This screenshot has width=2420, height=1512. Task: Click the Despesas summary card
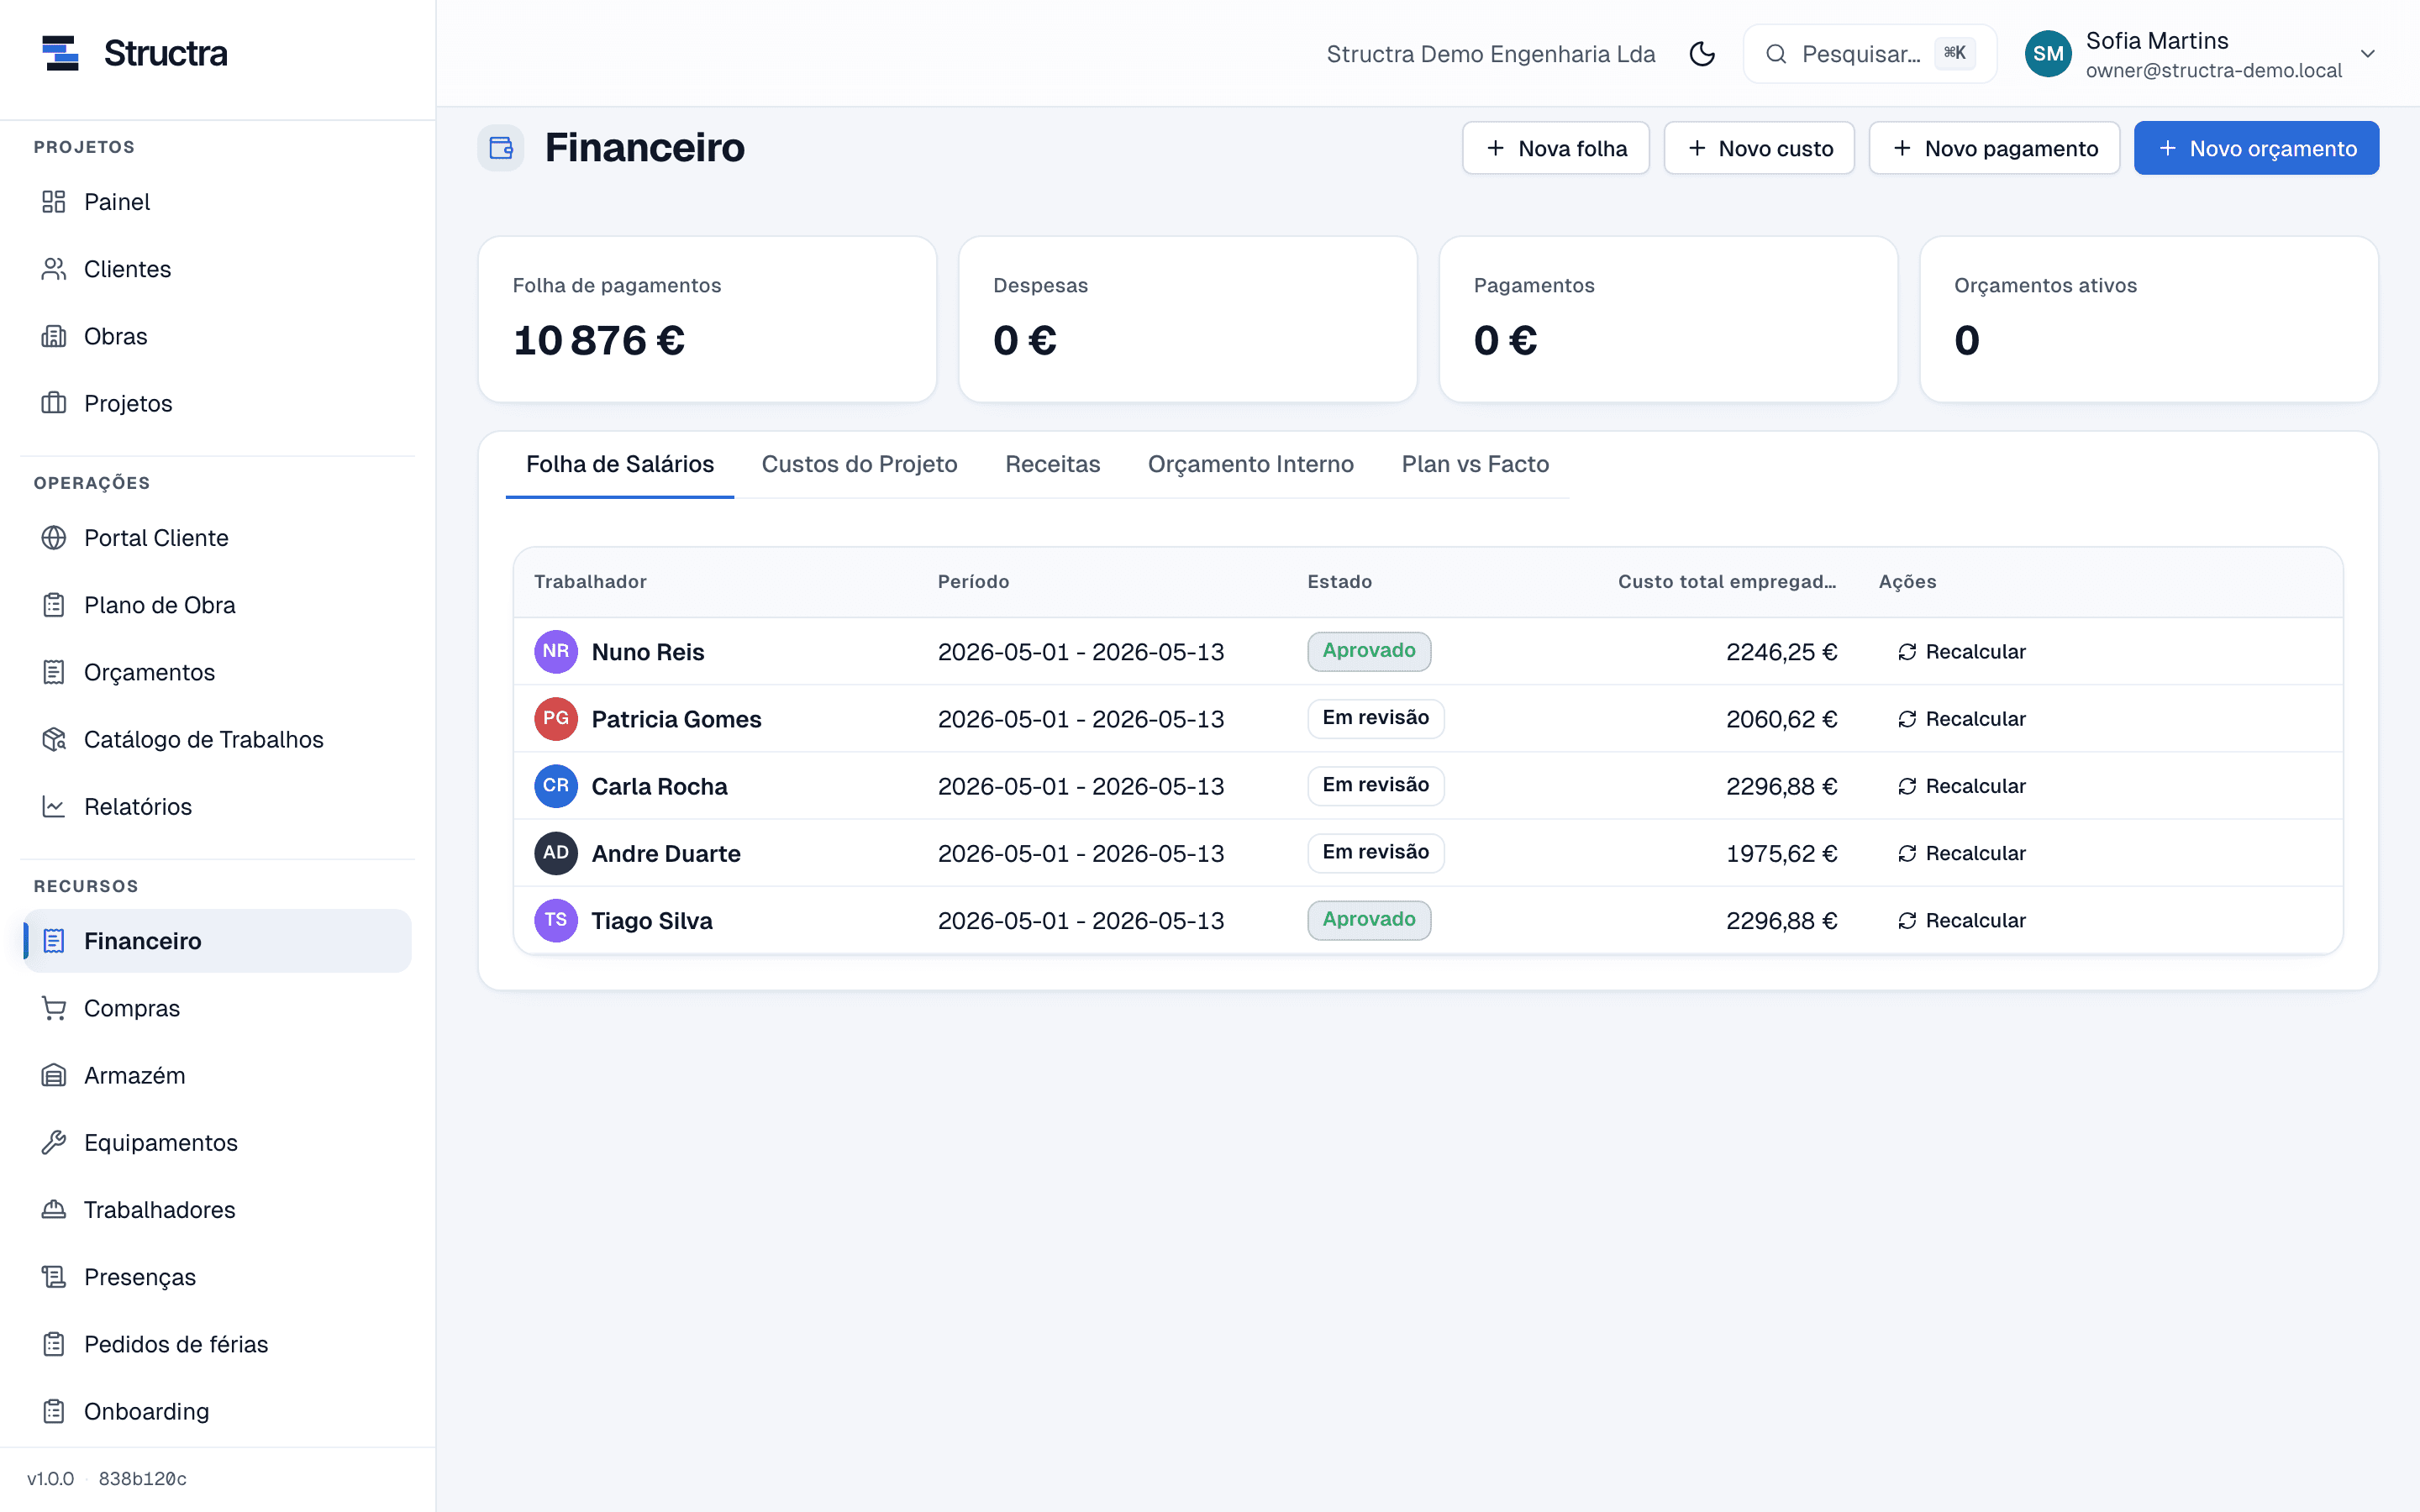[x=1188, y=319]
